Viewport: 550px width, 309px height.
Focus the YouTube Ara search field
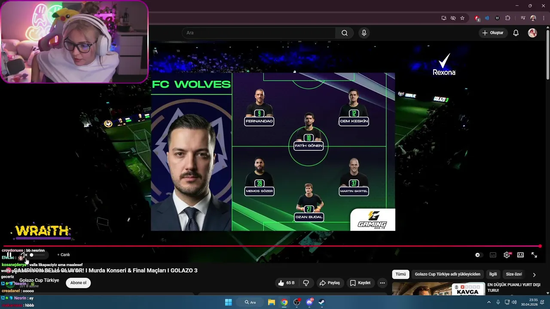pyautogui.click(x=259, y=33)
